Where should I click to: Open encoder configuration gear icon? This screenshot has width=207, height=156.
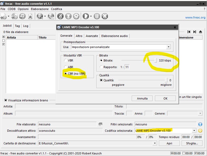[76, 16]
